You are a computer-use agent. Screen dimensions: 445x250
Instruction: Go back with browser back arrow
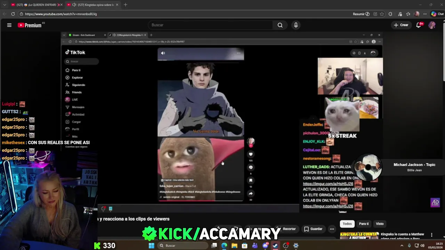5,14
